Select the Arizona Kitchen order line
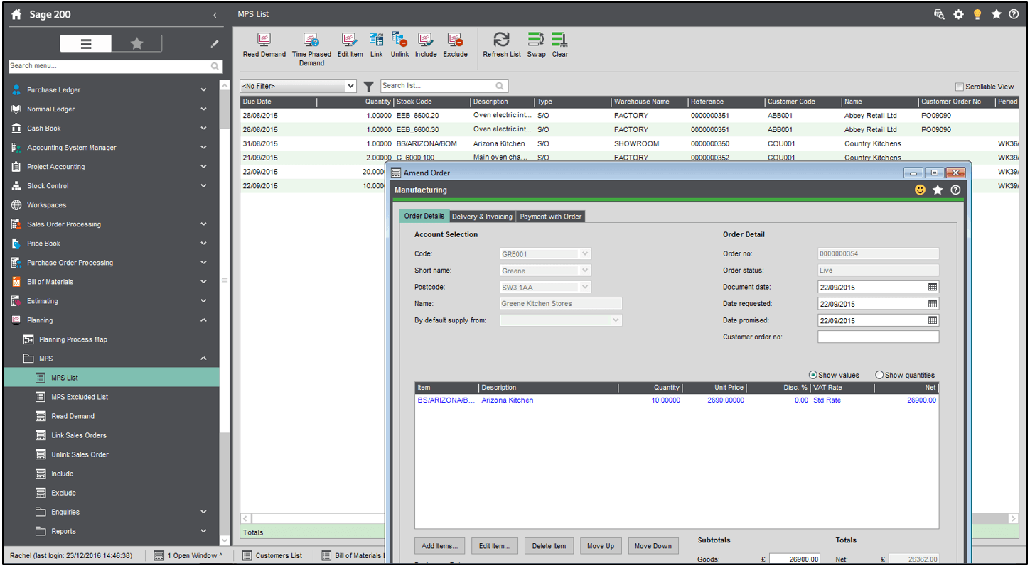 [676, 400]
